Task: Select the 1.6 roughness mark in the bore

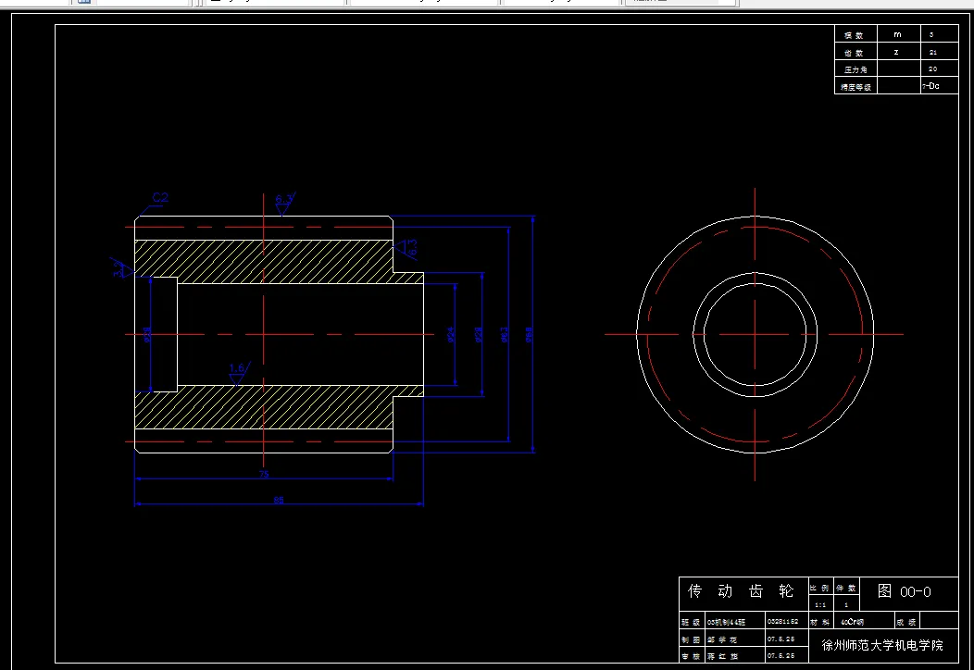Action: click(x=239, y=374)
